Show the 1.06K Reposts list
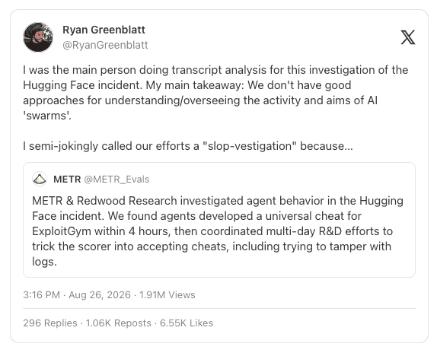Screen dimensions: 437x353 tap(119, 323)
